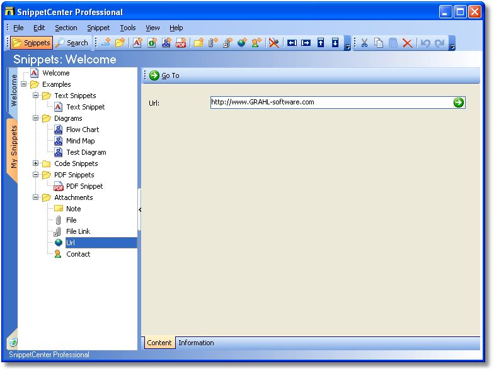Select the File Link tree item
This screenshot has width=494, height=371.
78,231
